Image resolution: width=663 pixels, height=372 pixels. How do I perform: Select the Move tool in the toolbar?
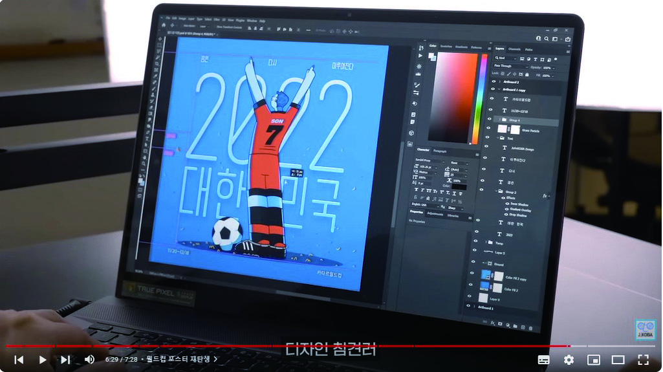(x=160, y=38)
